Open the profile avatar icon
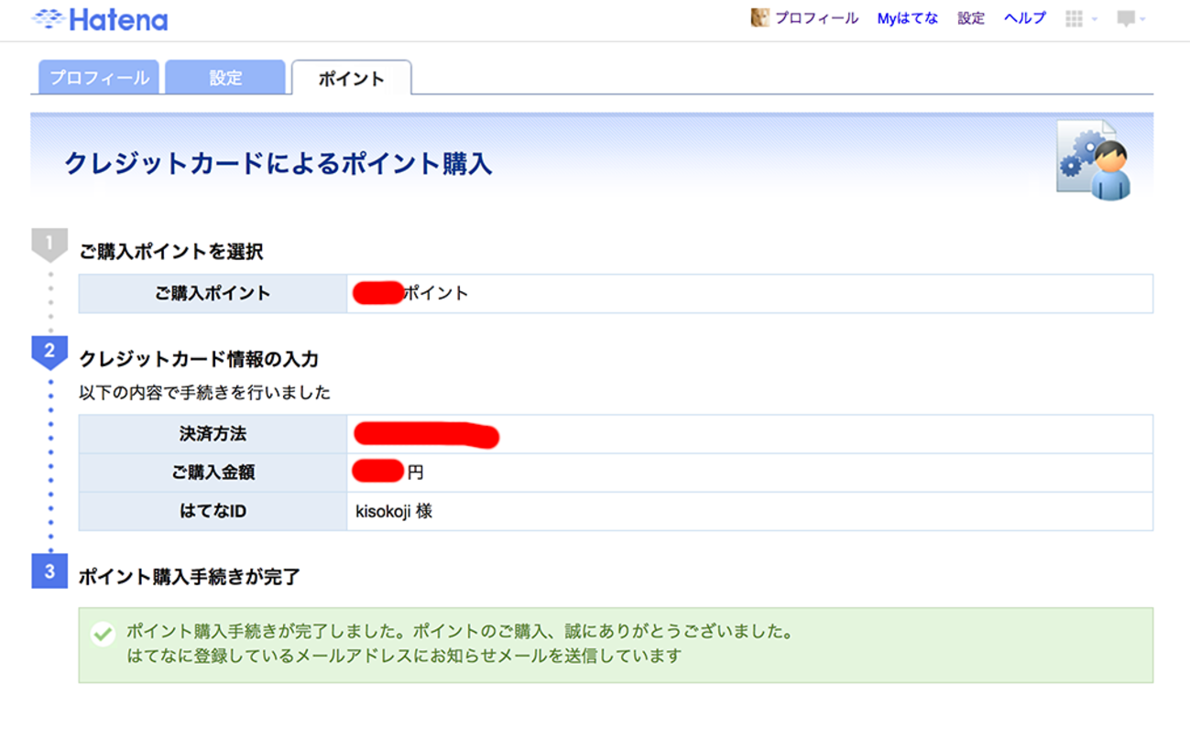This screenshot has width=1190, height=750. pos(759,17)
